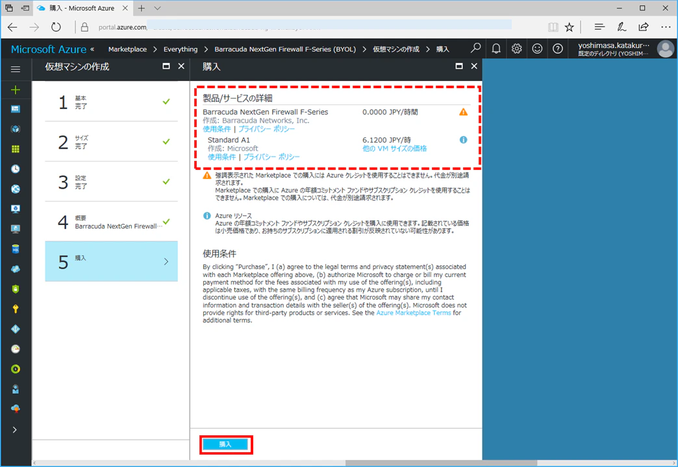This screenshot has width=678, height=467.
Task: Open the notifications bell
Action: point(496,49)
